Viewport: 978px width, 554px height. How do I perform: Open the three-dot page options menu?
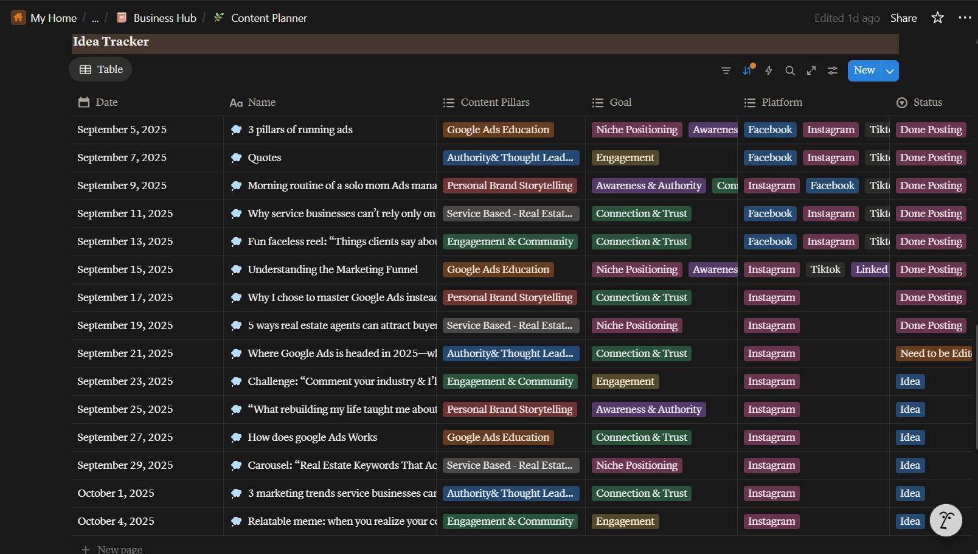click(x=965, y=18)
